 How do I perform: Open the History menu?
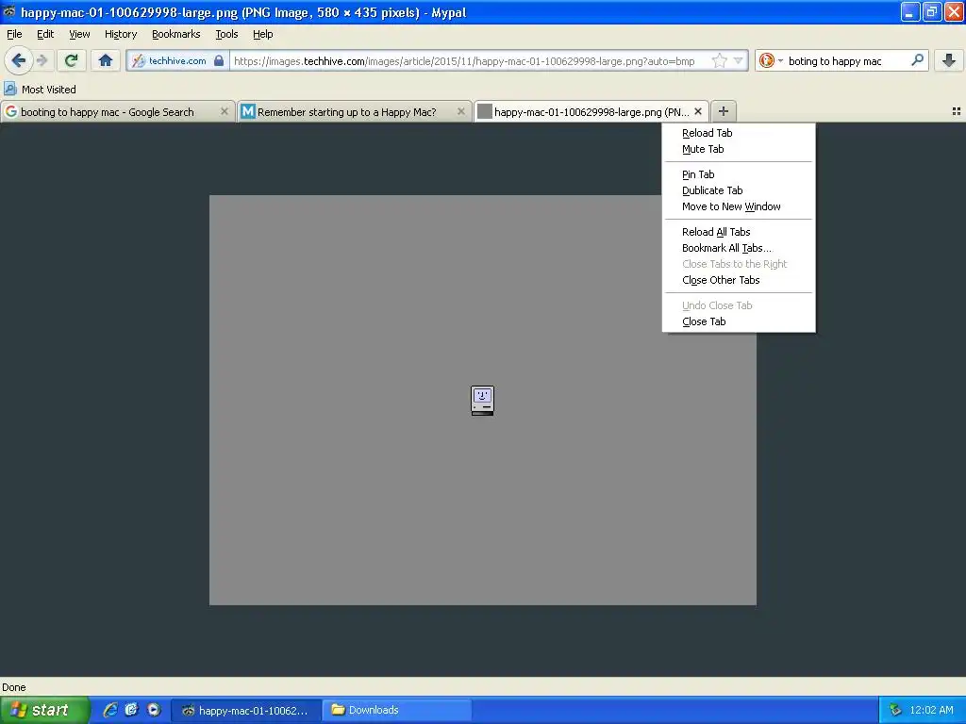click(x=121, y=34)
